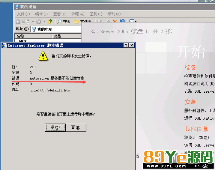Screen dimensions: 215x170
Task: Sort by the 名称 column header
Action: [x=33, y=36]
